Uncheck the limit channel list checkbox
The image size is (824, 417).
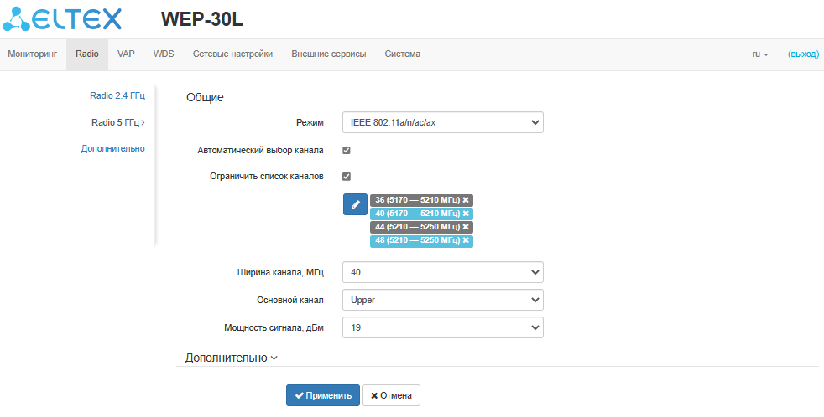coord(346,177)
